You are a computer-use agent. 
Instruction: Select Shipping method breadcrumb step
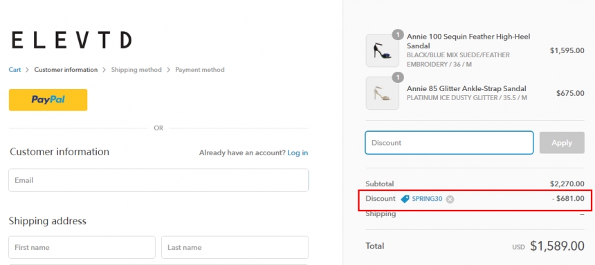(x=136, y=70)
